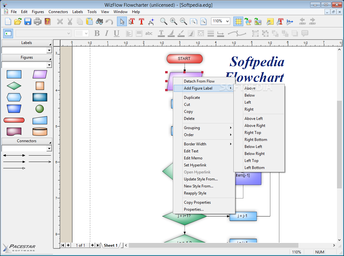Select the blue hexagon figure
Viewport: 344px width, 256px height.
pos(14,97)
